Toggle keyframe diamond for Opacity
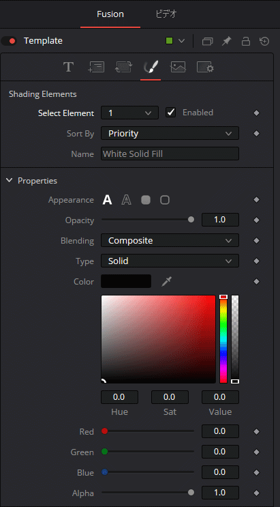The image size is (280, 507). 256,220
